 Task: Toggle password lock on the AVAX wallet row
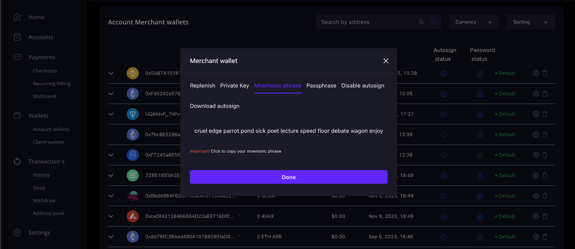pos(480,217)
